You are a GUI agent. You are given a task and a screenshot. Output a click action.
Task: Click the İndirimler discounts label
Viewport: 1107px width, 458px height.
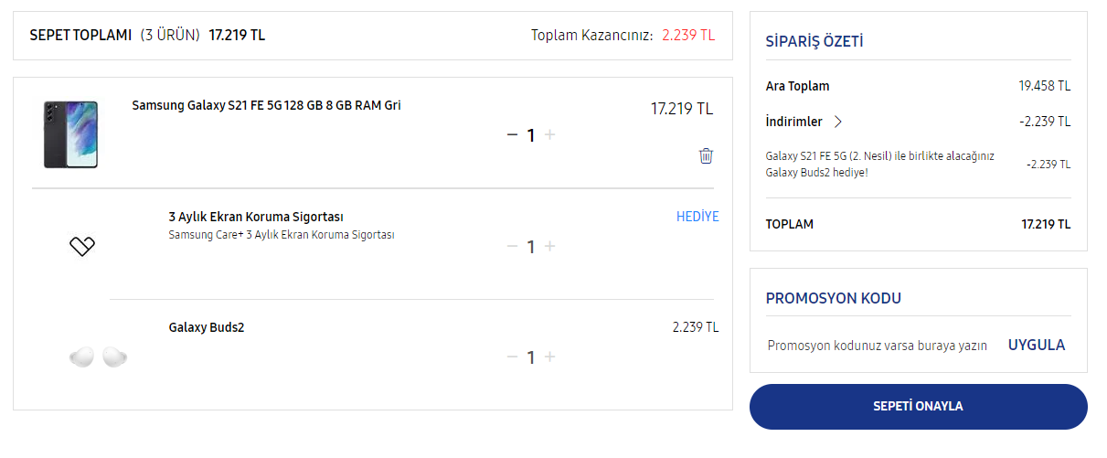pos(793,122)
